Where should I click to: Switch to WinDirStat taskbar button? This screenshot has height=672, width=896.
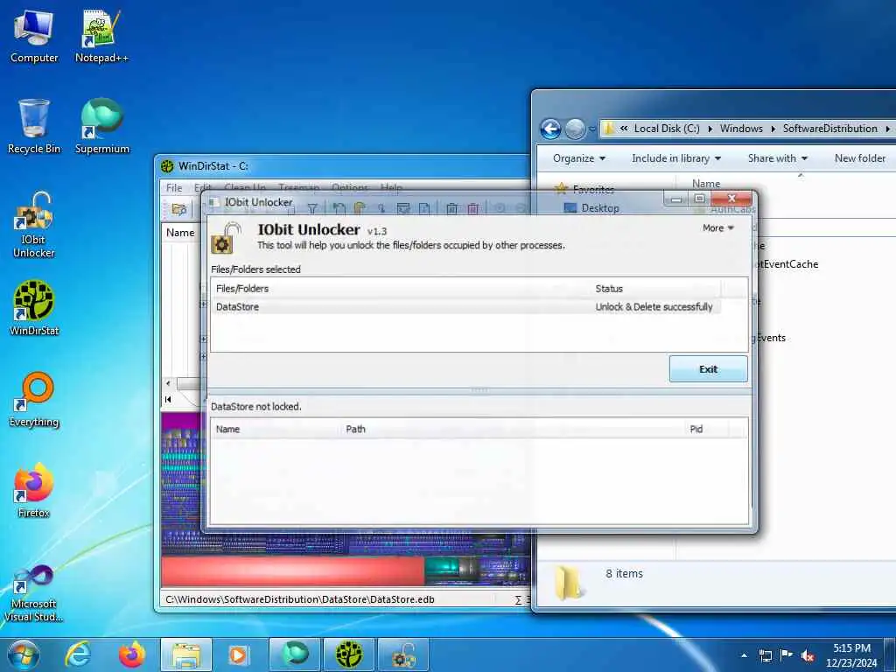[348, 654]
